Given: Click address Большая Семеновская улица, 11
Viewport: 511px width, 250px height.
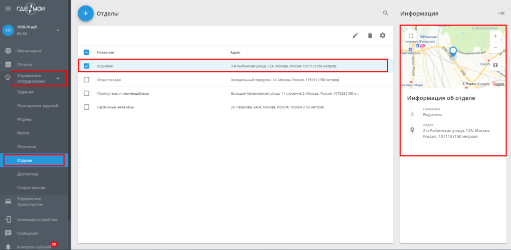Looking at the screenshot, I should 295,93.
